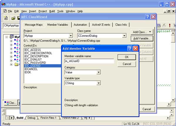Open the File menu
The image size is (176, 126).
10,11
